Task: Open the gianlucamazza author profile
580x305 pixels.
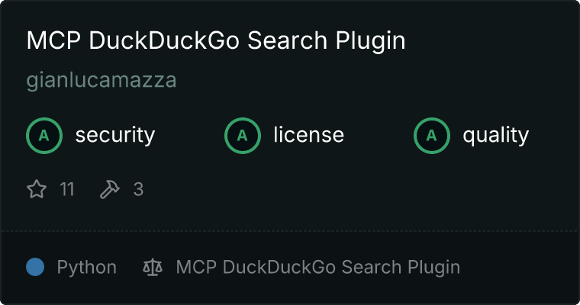Action: pos(101,80)
